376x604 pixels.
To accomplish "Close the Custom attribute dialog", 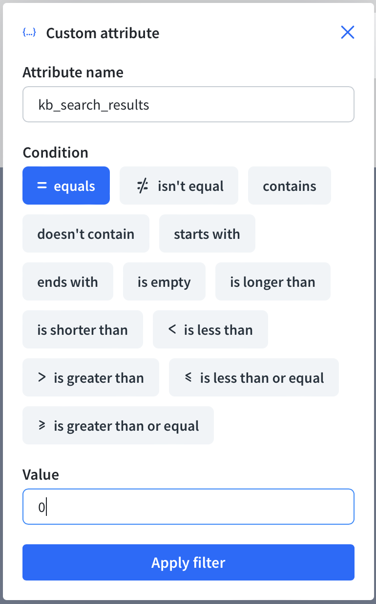I will click(347, 32).
